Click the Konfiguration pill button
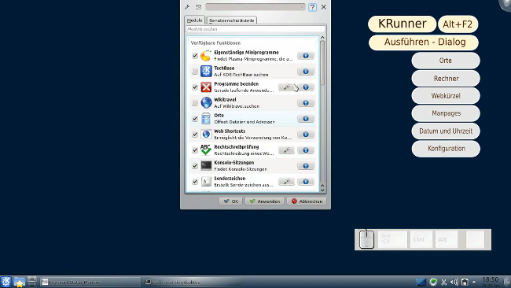Screen dimensions: 511x288 pos(446,149)
